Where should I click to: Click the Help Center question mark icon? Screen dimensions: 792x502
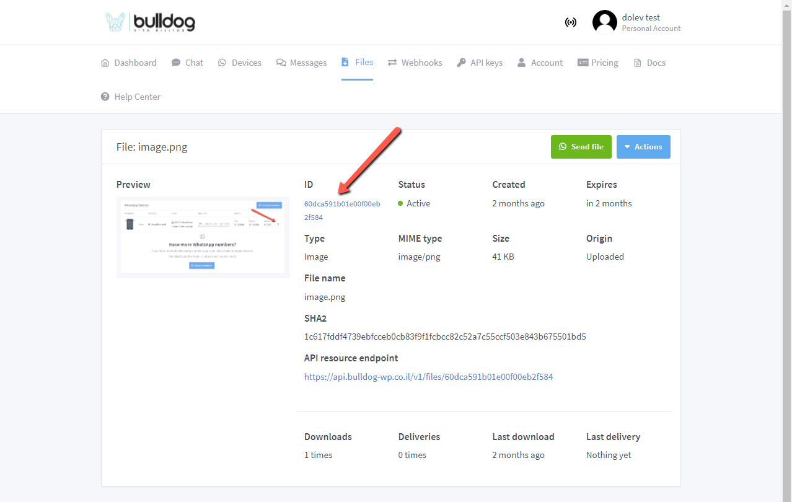point(105,97)
